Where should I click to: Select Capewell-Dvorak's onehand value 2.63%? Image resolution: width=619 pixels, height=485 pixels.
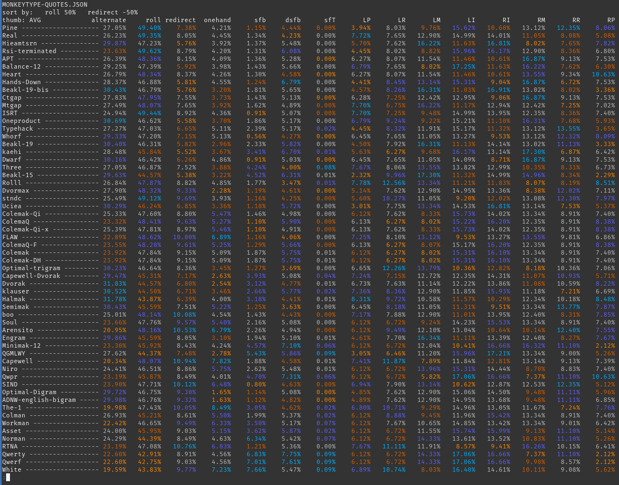point(221,276)
